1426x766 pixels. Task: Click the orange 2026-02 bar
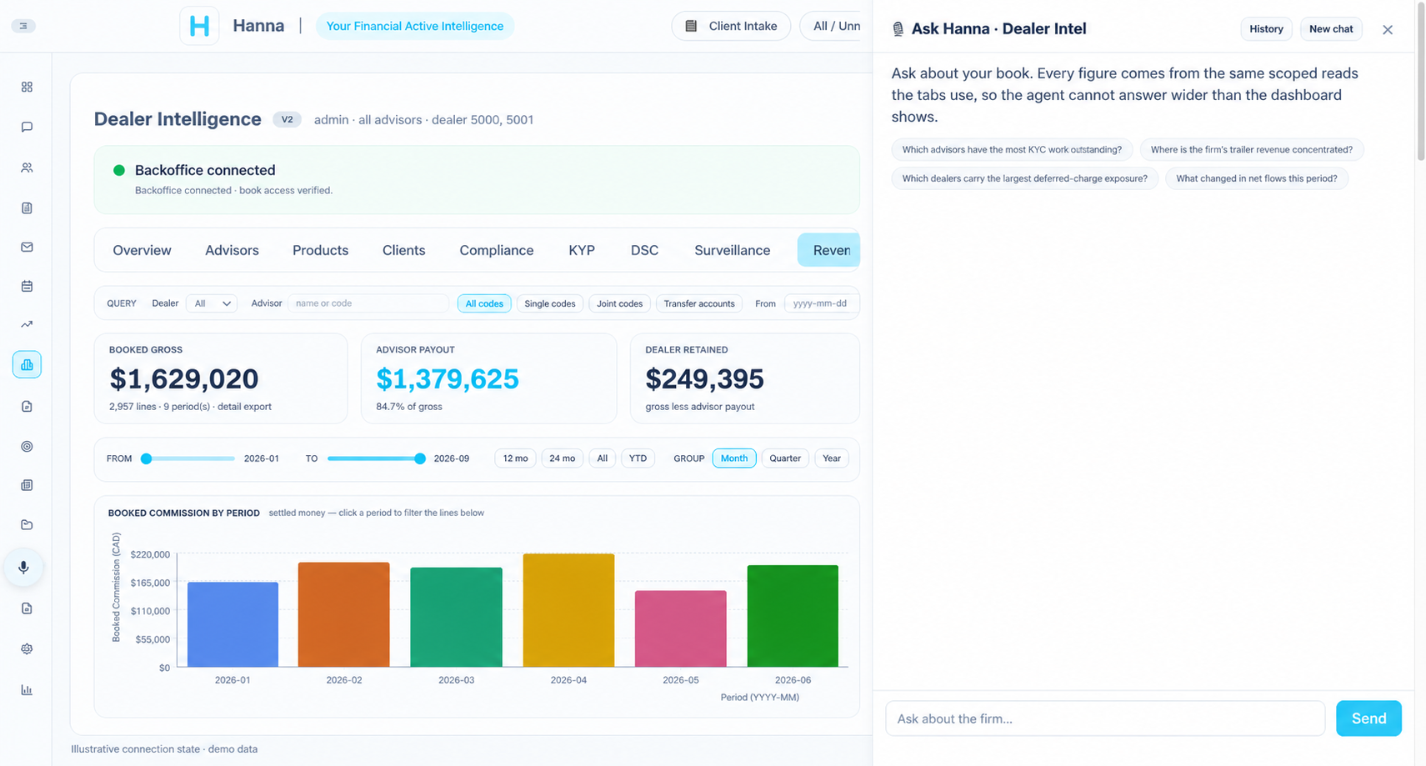coord(344,614)
